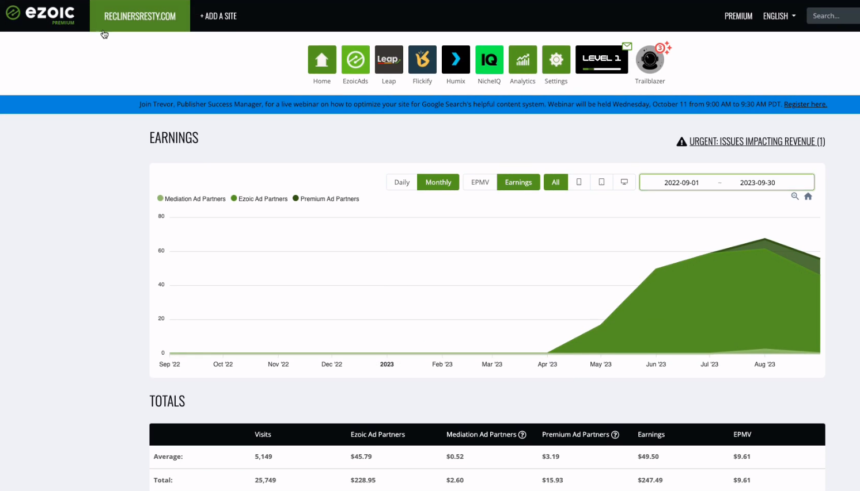Open the Home icon
The height and width of the screenshot is (491, 860).
point(322,59)
